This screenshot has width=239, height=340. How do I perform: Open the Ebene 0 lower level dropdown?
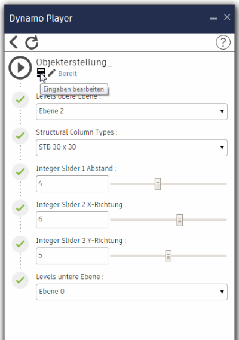pos(131,292)
